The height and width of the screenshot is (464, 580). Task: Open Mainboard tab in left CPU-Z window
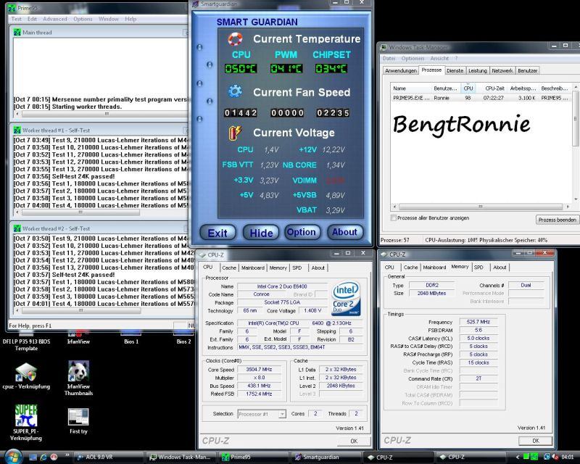[x=252, y=268]
